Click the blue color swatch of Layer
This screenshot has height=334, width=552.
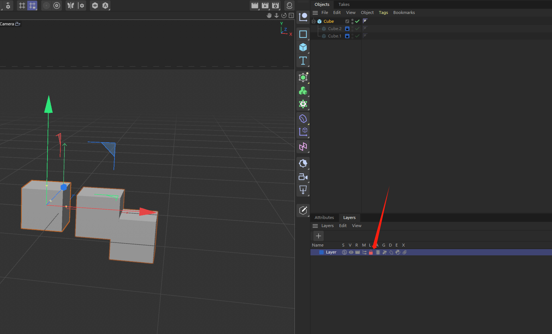click(321, 252)
